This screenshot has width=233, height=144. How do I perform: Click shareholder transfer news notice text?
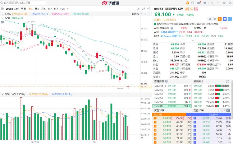point(187,24)
